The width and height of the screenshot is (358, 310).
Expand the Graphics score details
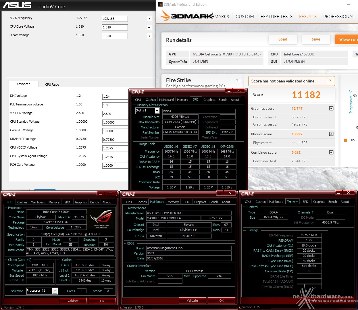tap(331, 108)
